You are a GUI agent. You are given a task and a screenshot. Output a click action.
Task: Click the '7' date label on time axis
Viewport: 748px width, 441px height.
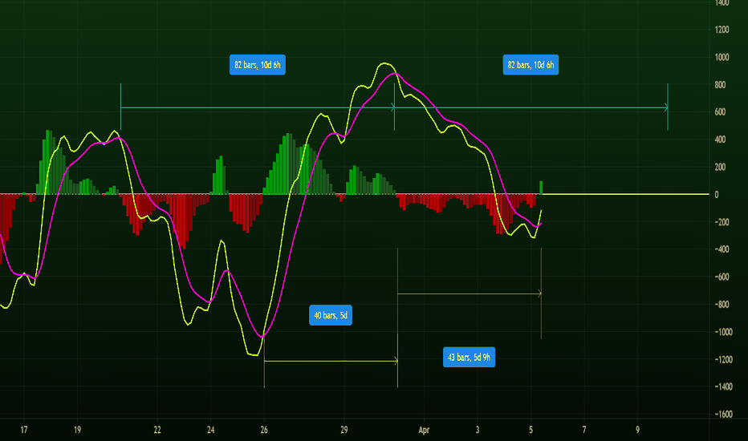tap(584, 430)
